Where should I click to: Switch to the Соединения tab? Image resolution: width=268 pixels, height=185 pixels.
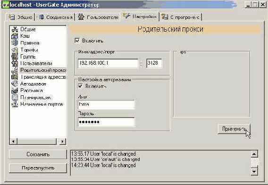(x=55, y=17)
